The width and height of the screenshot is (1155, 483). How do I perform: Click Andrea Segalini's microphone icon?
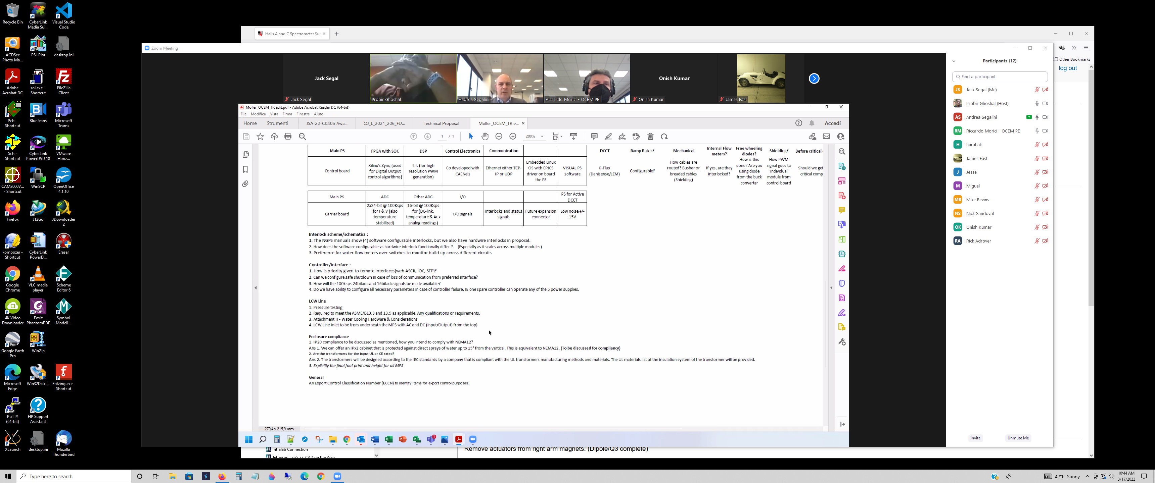point(1036,117)
